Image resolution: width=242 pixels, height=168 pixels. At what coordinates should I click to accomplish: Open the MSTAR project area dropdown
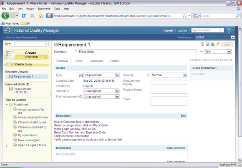click(232, 38)
